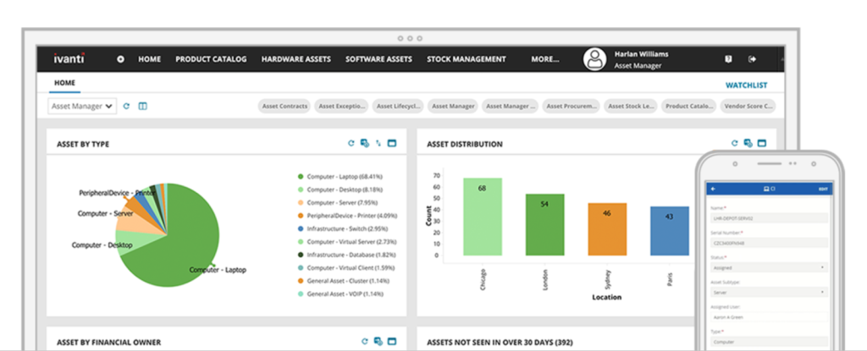Image resolution: width=867 pixels, height=351 pixels.
Task: Select the Asset Manager dashboard pill
Action: coord(454,106)
